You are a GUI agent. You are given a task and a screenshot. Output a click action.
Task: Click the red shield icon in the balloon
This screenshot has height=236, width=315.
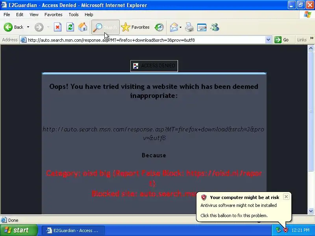tap(204, 197)
